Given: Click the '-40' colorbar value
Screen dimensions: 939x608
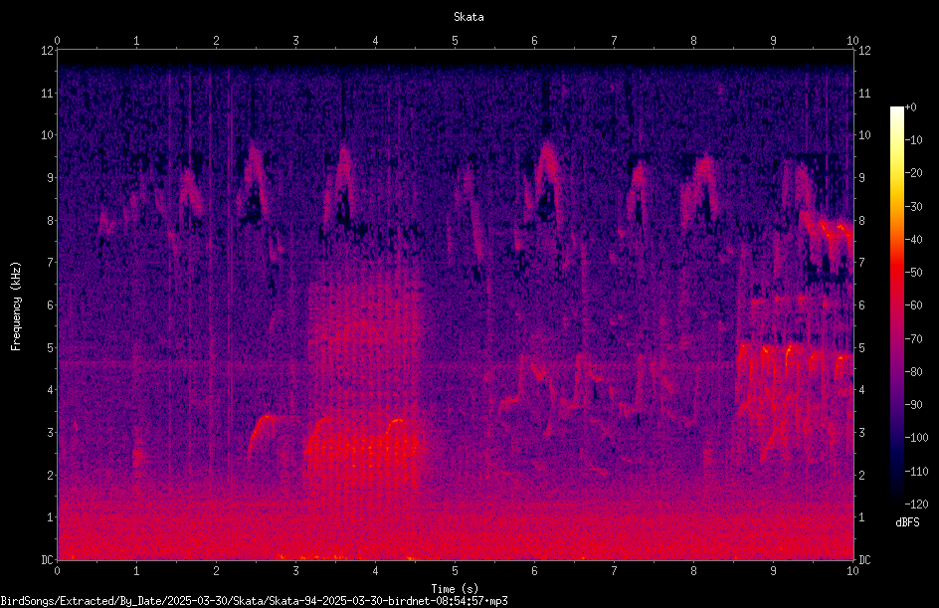Looking at the screenshot, I should (913, 240).
